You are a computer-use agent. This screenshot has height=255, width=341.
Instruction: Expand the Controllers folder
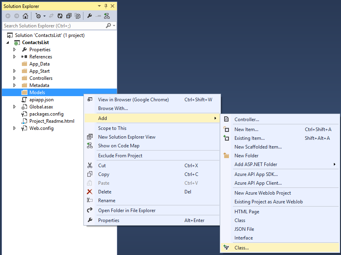14,78
